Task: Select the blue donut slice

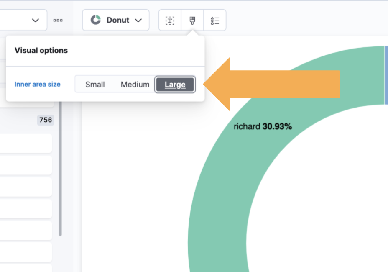Action: tap(386, 75)
